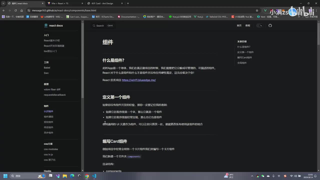Open 组件通信 in the sidebar
This screenshot has height=180, width=320.
(48, 117)
